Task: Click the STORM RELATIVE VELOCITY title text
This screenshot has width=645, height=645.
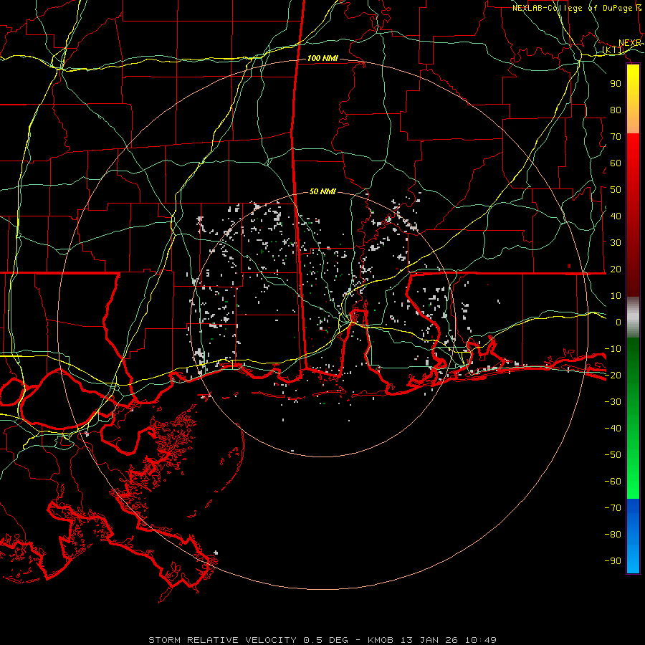Action: coord(224,640)
